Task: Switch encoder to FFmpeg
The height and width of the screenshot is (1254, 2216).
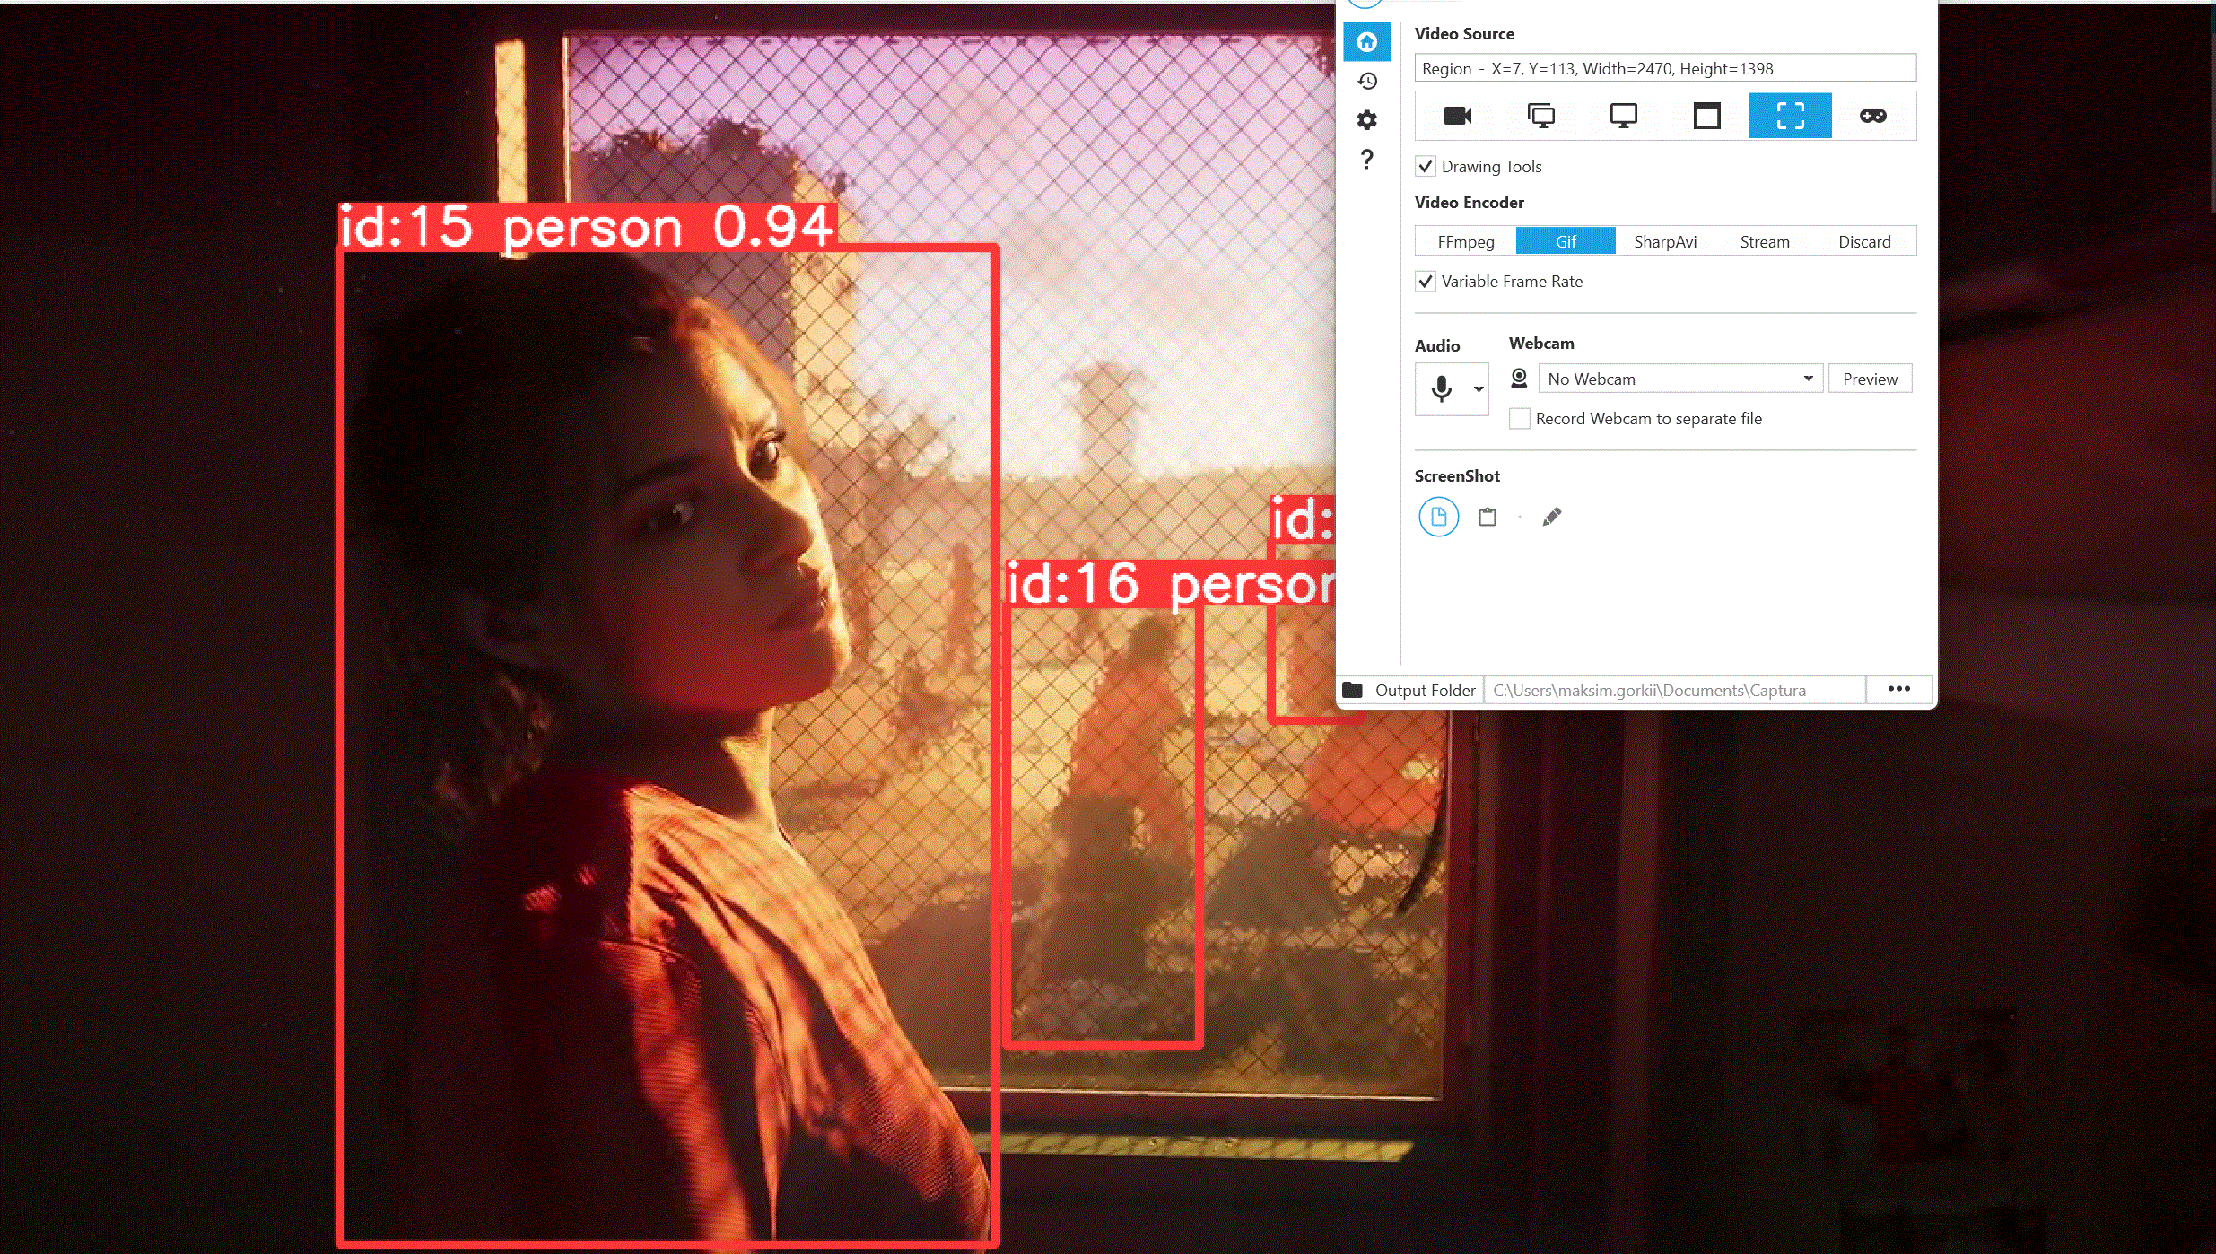Action: click(1466, 241)
